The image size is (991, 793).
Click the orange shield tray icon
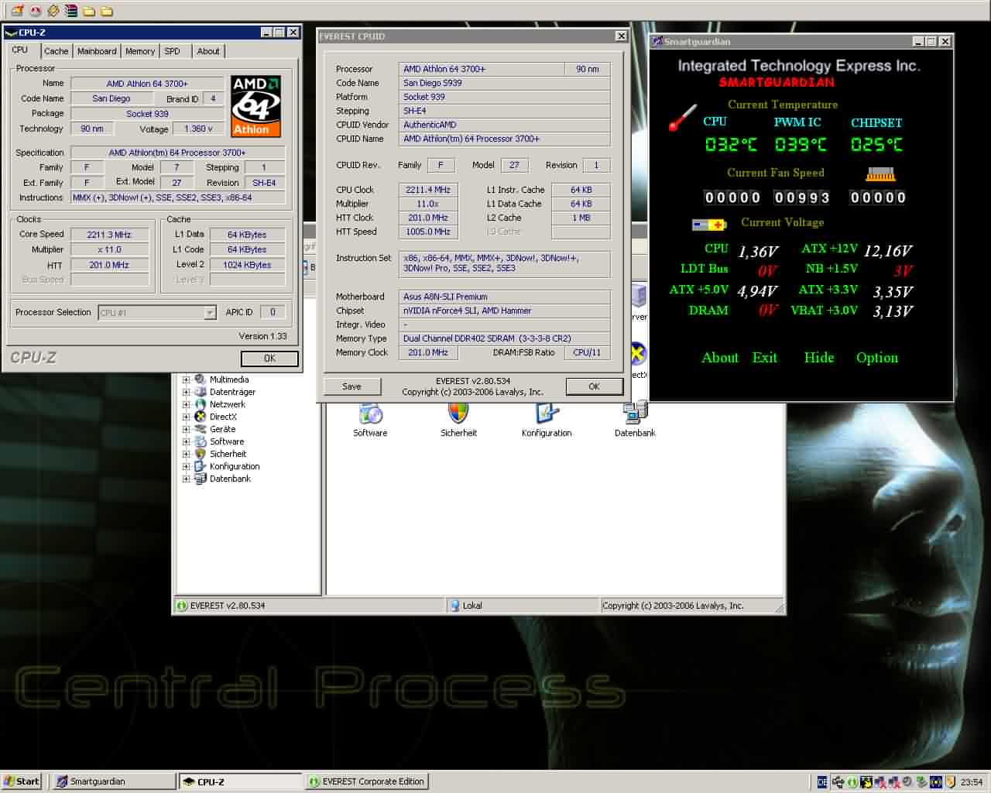point(951,782)
